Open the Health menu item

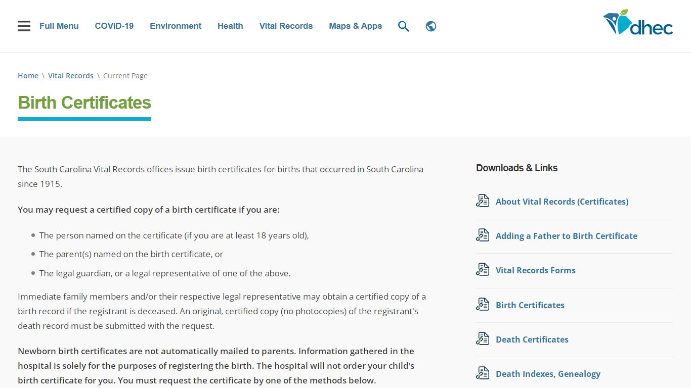(230, 26)
